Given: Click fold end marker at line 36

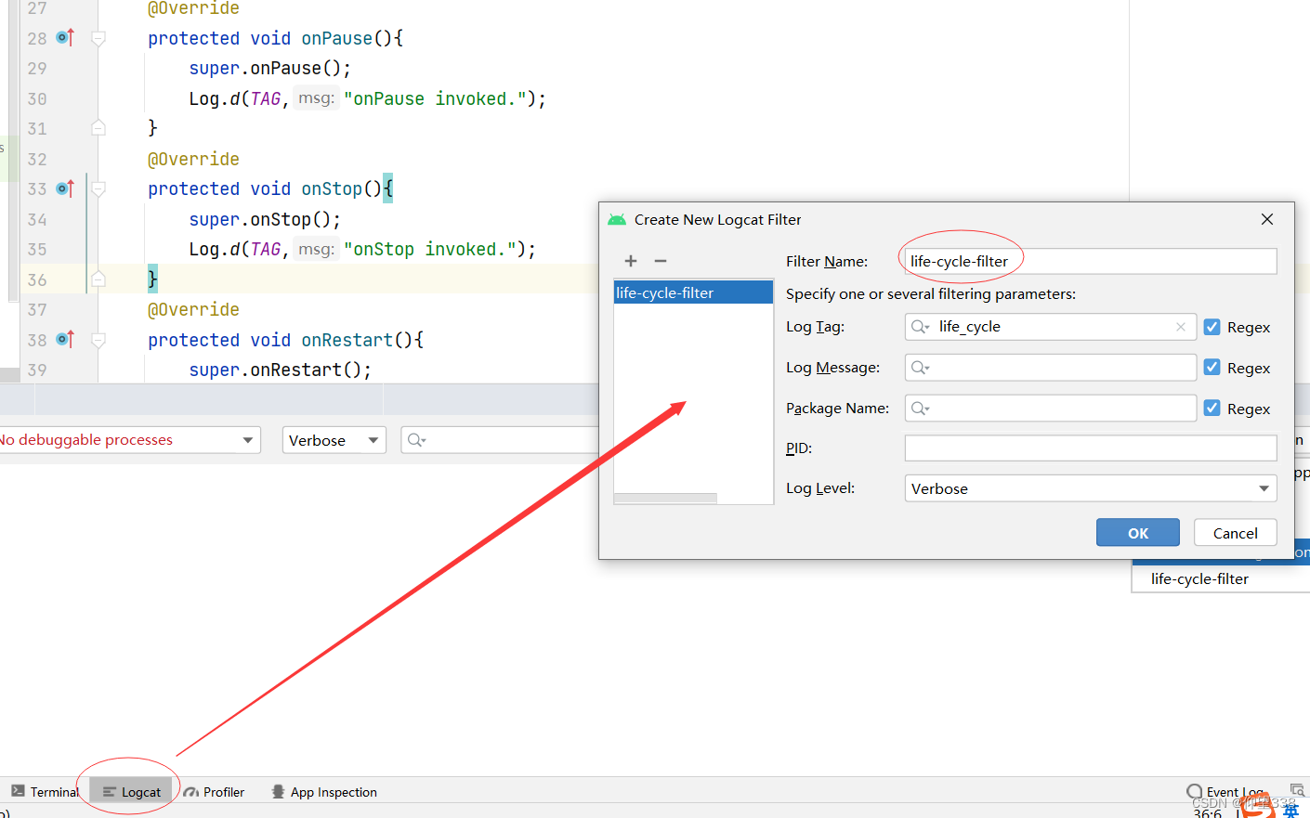Looking at the screenshot, I should (x=98, y=279).
